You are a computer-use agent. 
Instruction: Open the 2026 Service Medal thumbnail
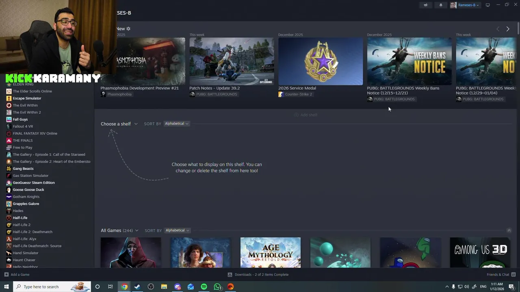(x=321, y=61)
